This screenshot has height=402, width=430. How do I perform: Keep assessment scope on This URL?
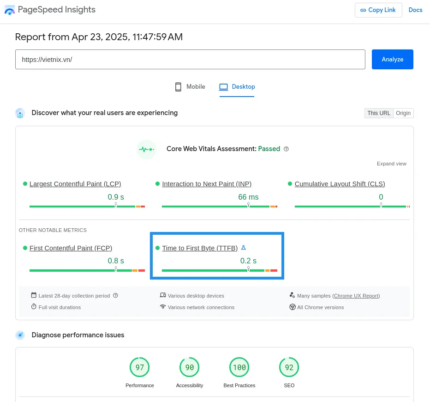click(x=379, y=113)
